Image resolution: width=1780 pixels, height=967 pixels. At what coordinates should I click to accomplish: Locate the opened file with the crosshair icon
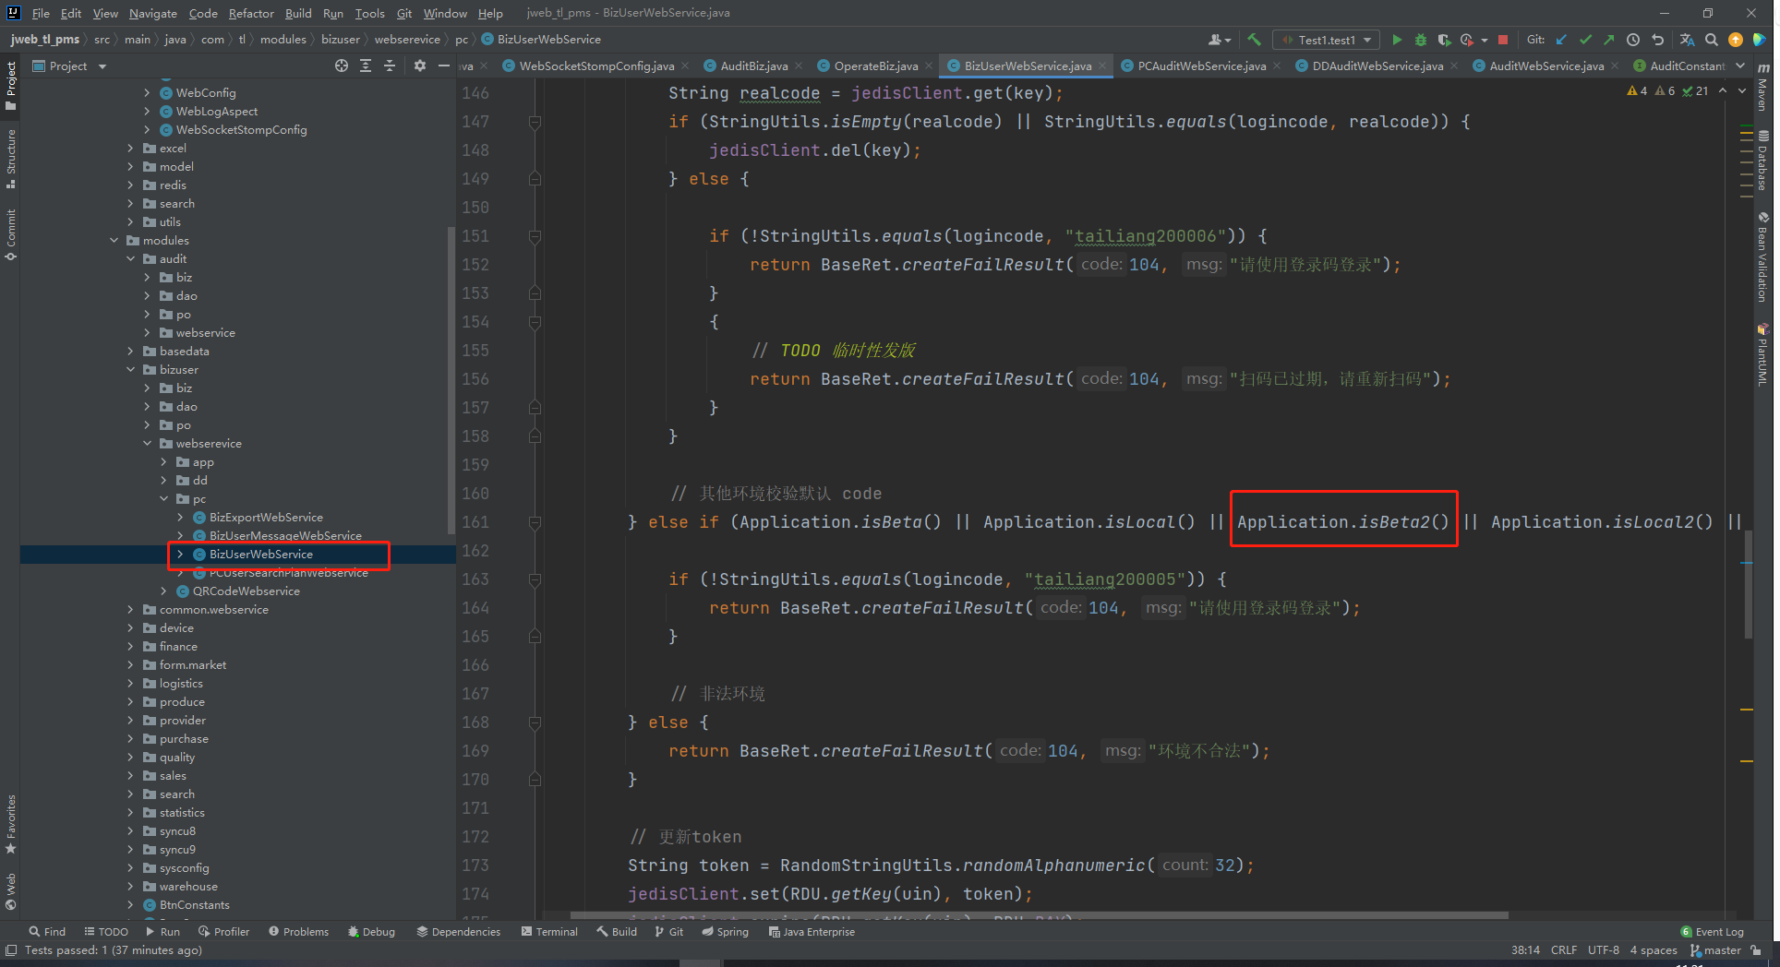pyautogui.click(x=342, y=66)
